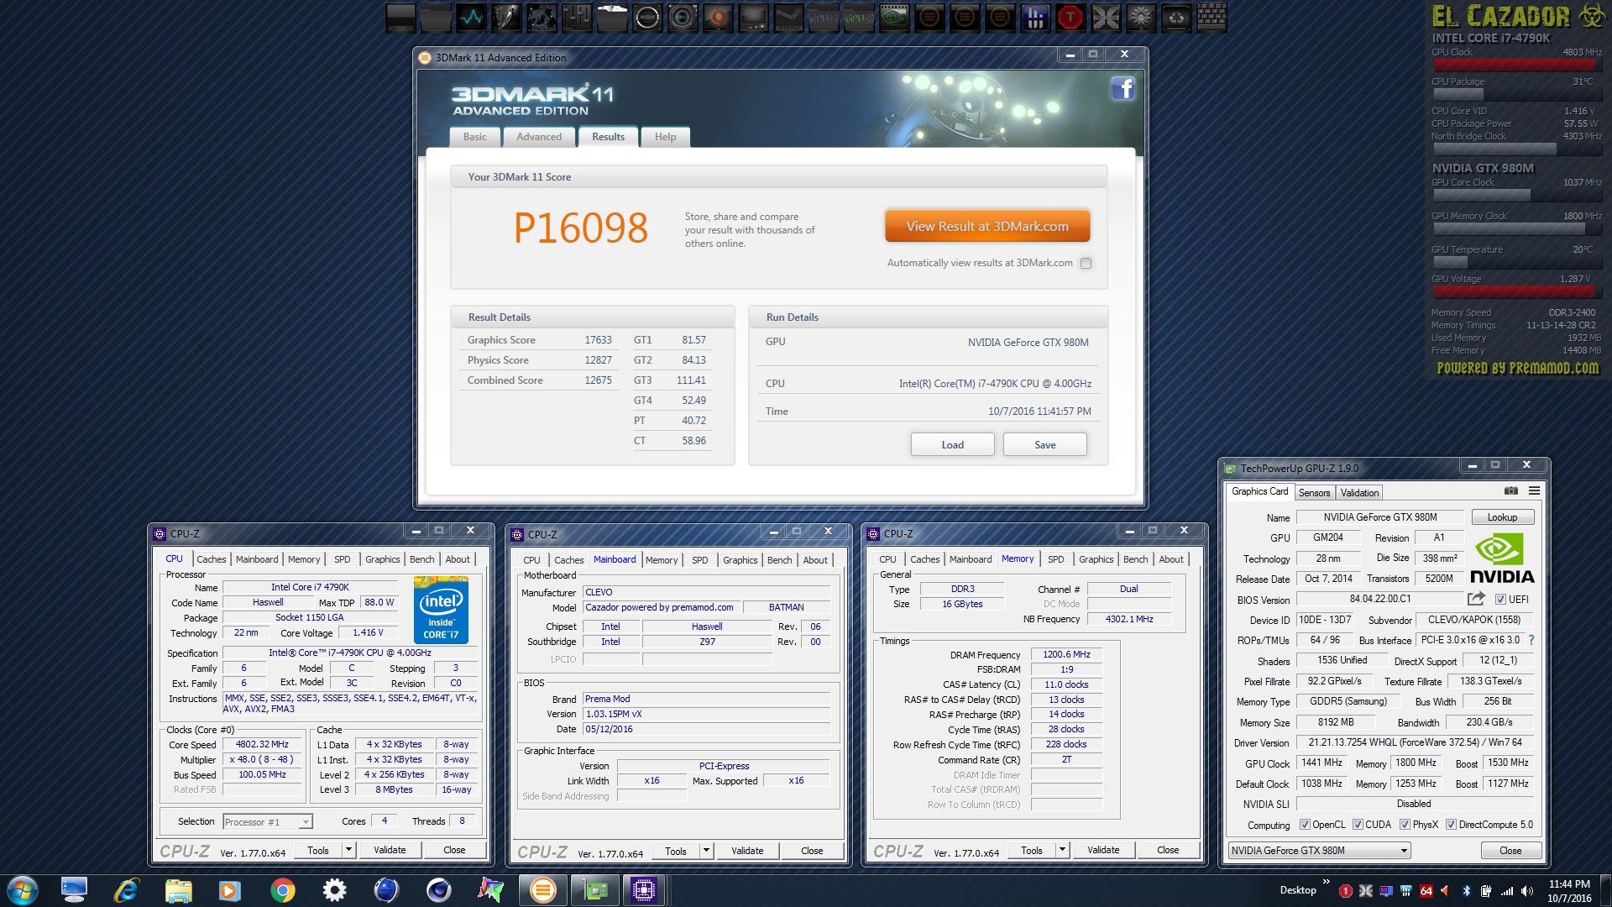Open the volume speaker tray icon
The width and height of the screenshot is (1612, 907).
coord(1527,891)
